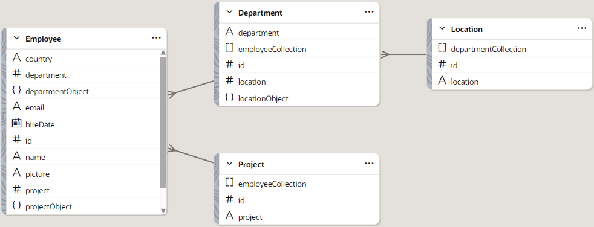The height and width of the screenshot is (227, 594).
Task: Open the Project card options menu
Action: click(369, 164)
